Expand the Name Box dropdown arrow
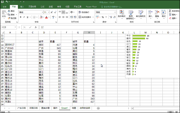This screenshot has height=113, width=180. (x=15, y=27)
